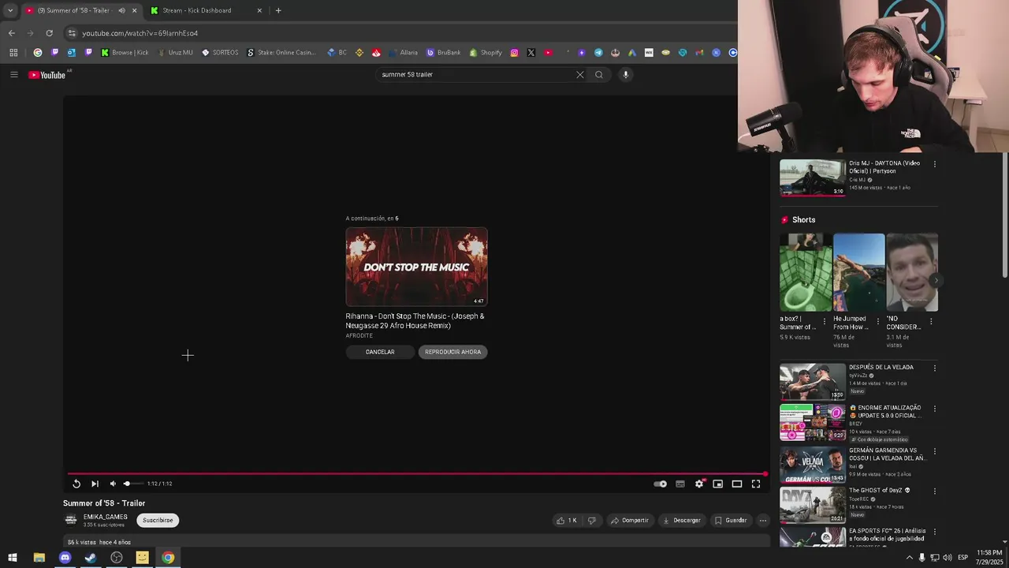This screenshot has height=568, width=1009.
Task: Open File Explorer from taskbar
Action: click(39, 558)
